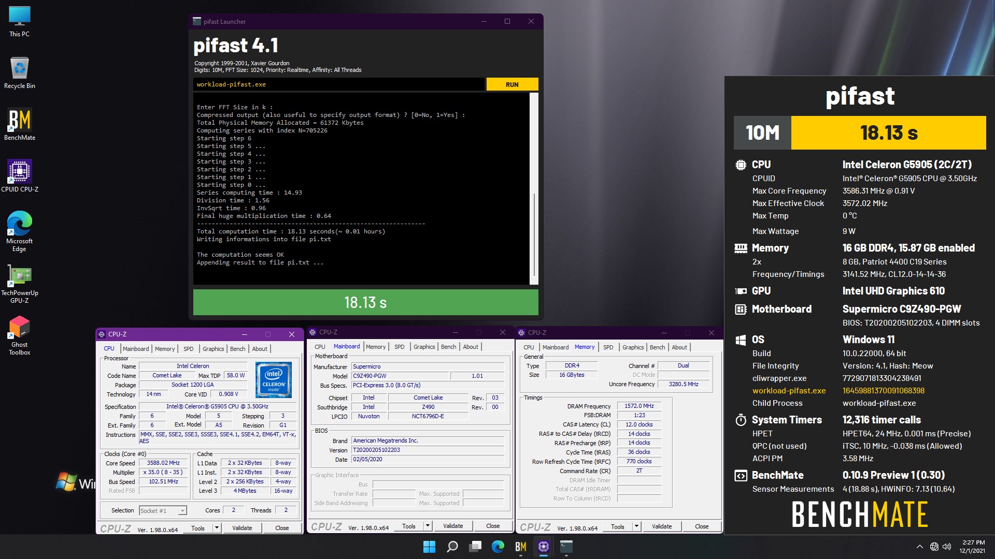
Task: Open the Socket #1 selection dropdown
Action: click(163, 511)
